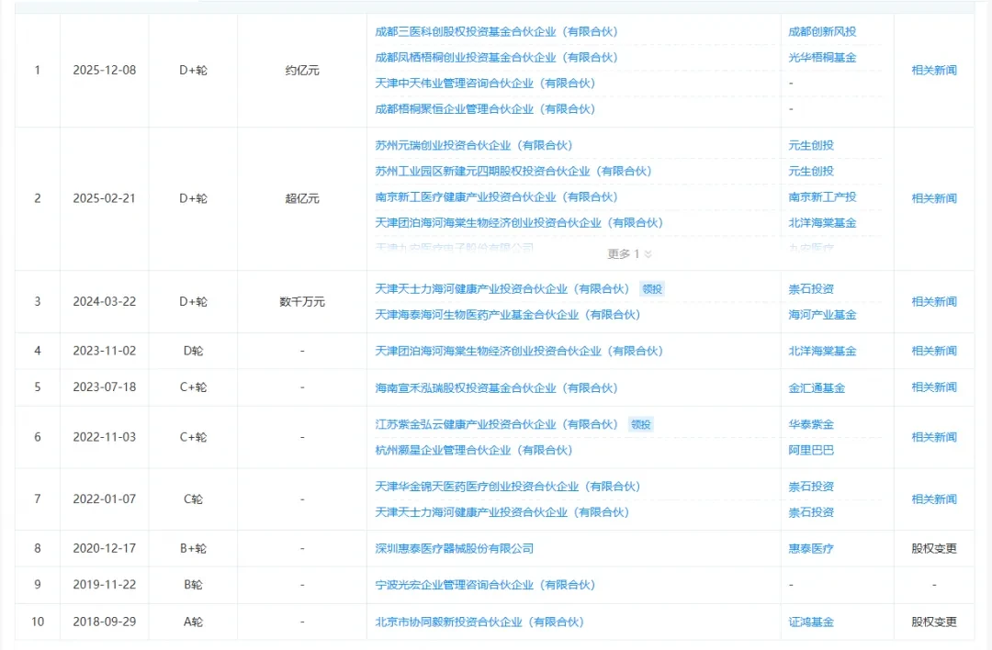Click the 海河产业基金 institution link
Image resolution: width=992 pixels, height=650 pixels.
[x=822, y=315]
